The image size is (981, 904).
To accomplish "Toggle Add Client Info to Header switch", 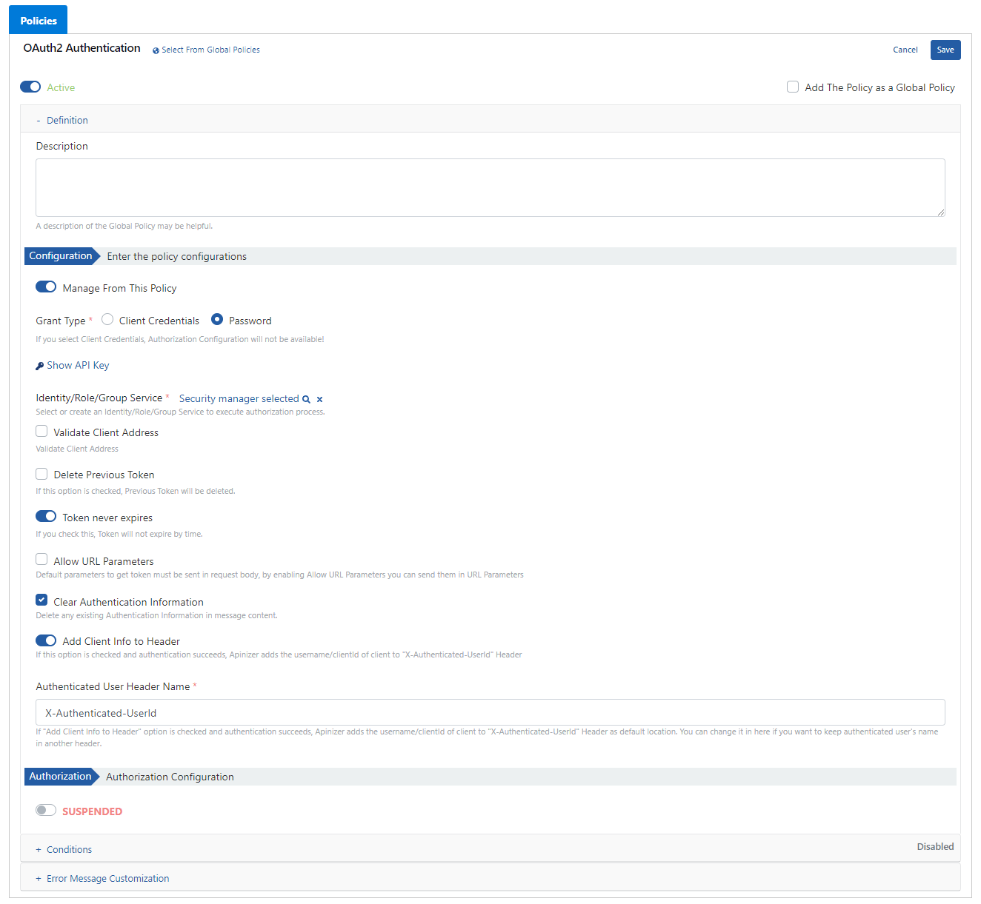I will (46, 640).
